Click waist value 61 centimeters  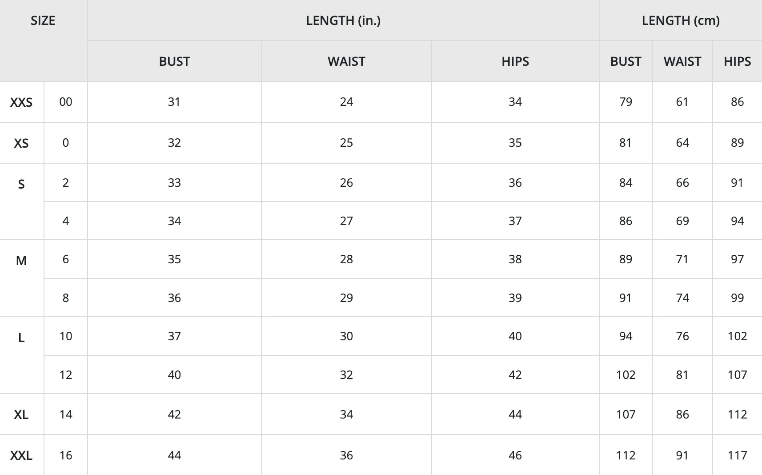click(682, 102)
